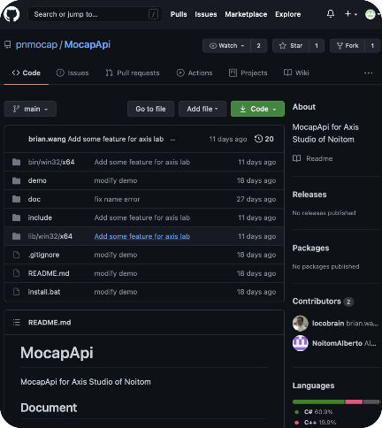Open the Add file dropdown
382x428 pixels.
(202, 109)
